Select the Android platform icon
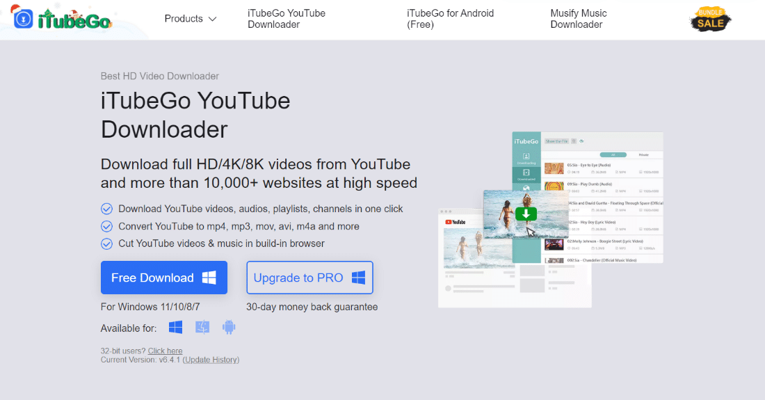 click(x=229, y=328)
